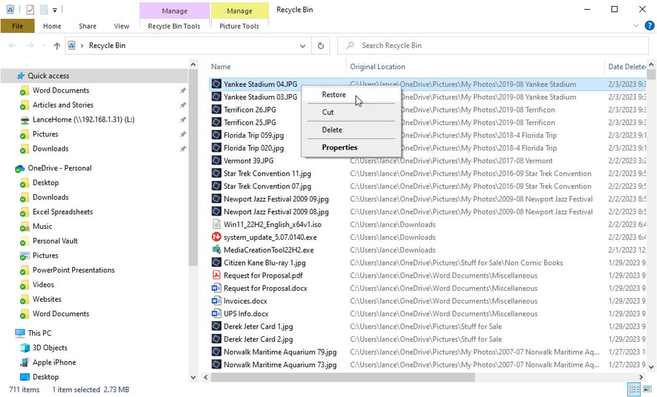Select the Win11_22H2_English_x64v1.iso file icon
Screen dimensions: 657x397
click(x=217, y=224)
